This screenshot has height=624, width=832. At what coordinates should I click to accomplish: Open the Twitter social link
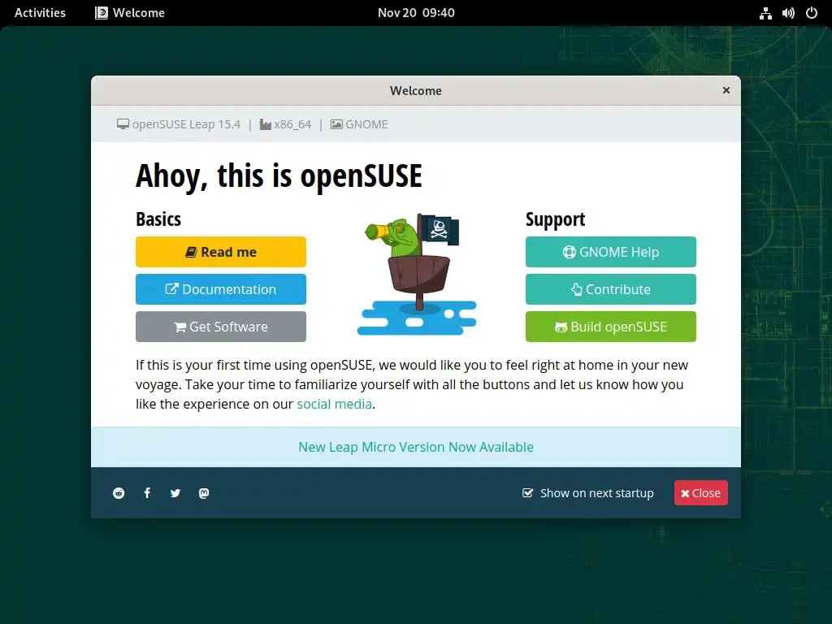click(x=175, y=493)
